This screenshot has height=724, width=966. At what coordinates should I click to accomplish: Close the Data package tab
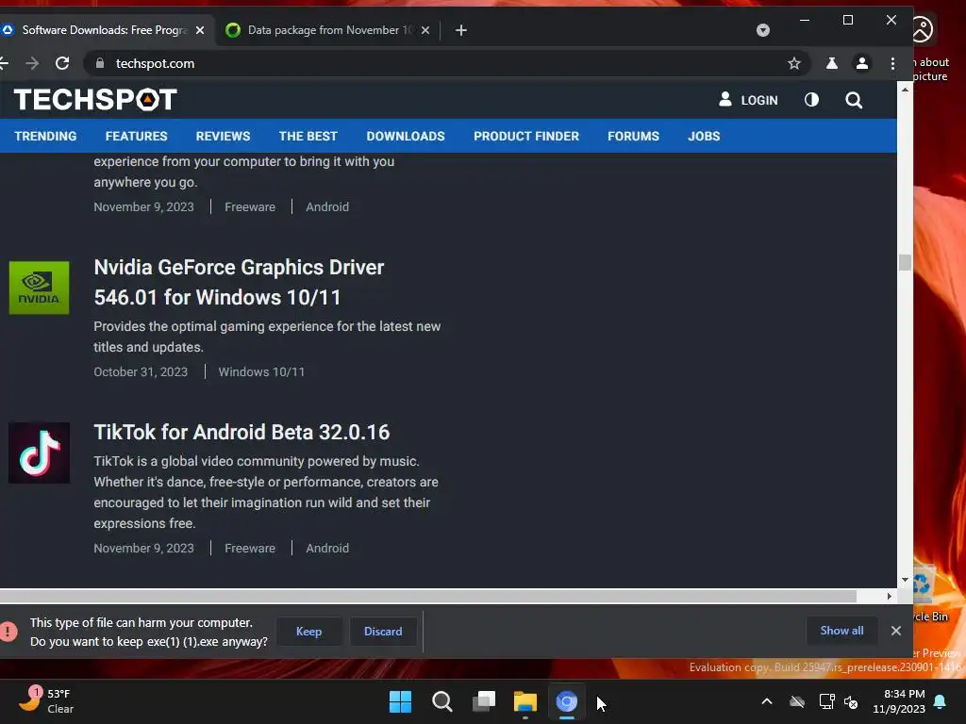(425, 29)
